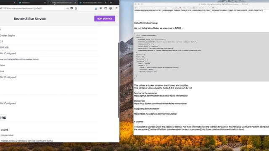The image size is (269, 151).
Task: Click the text color swatch in TextEdit toolbar
Action: point(176,8)
